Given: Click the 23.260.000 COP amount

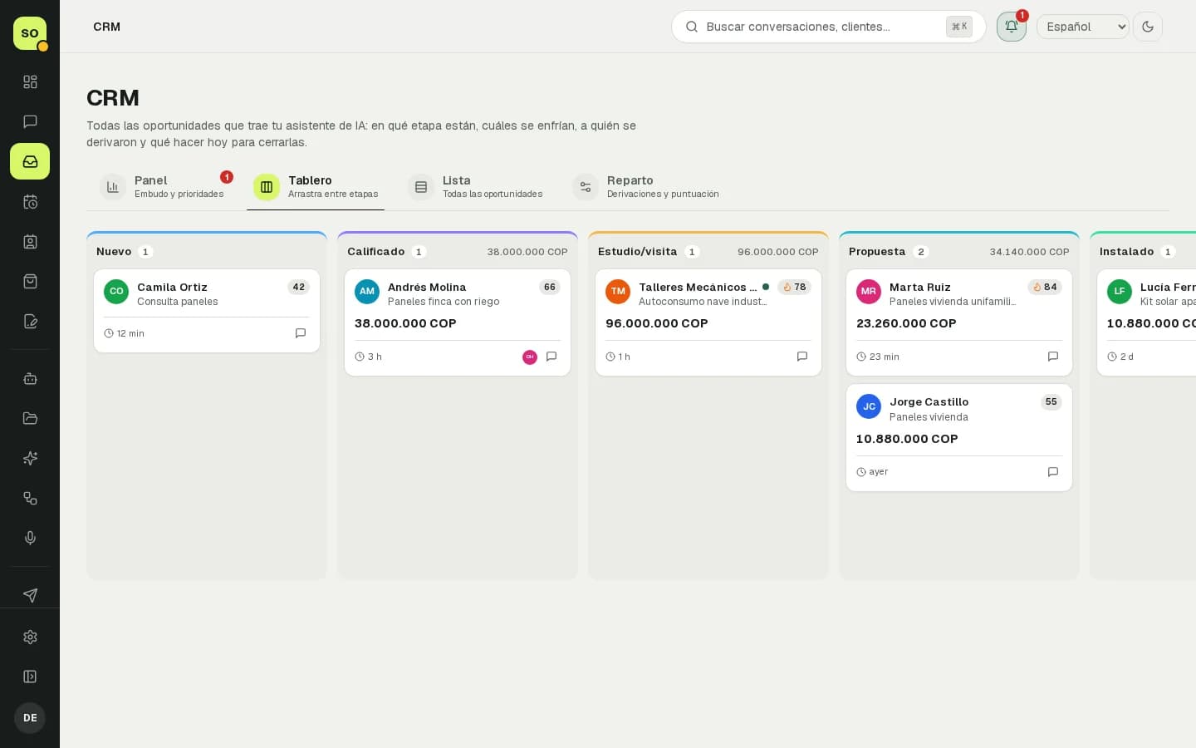Looking at the screenshot, I should click(906, 323).
